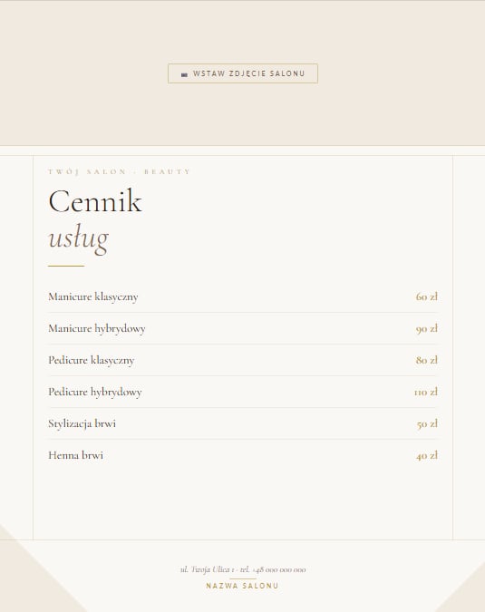Click the Wstaw zdjęcie salonu button
485x612 pixels.
[243, 73]
